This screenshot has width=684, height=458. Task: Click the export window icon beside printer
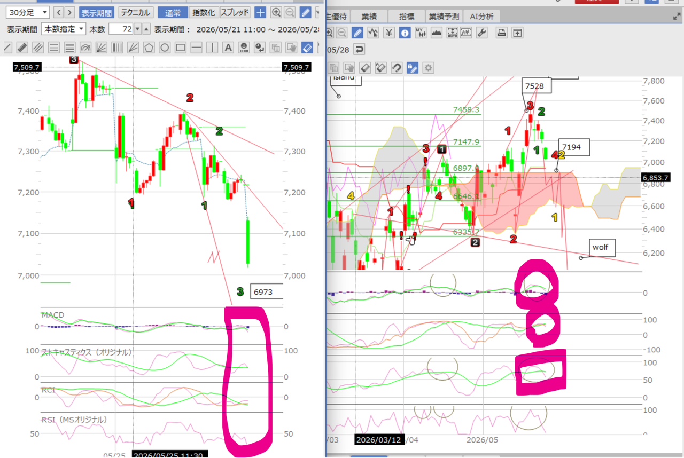517,33
